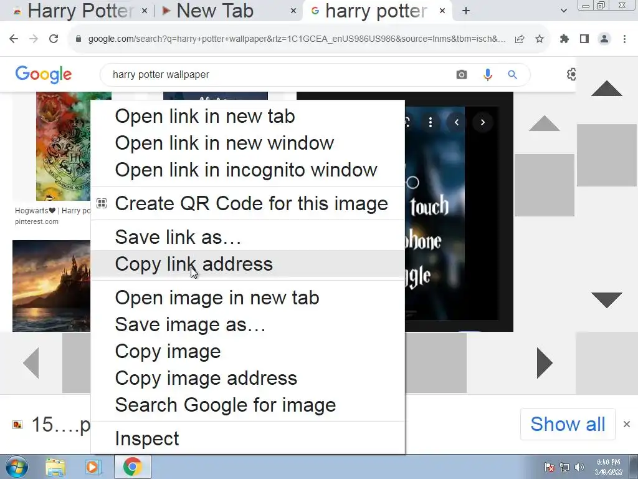The height and width of the screenshot is (479, 638).
Task: Click the browser forward arrow
Action: (x=34, y=39)
